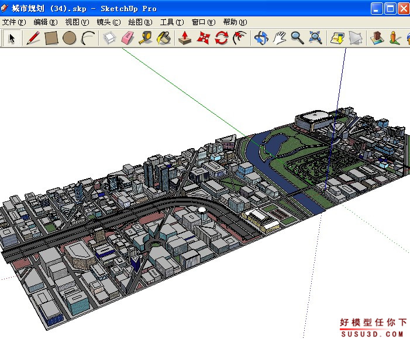Activate the Circle drawing tool

point(69,38)
